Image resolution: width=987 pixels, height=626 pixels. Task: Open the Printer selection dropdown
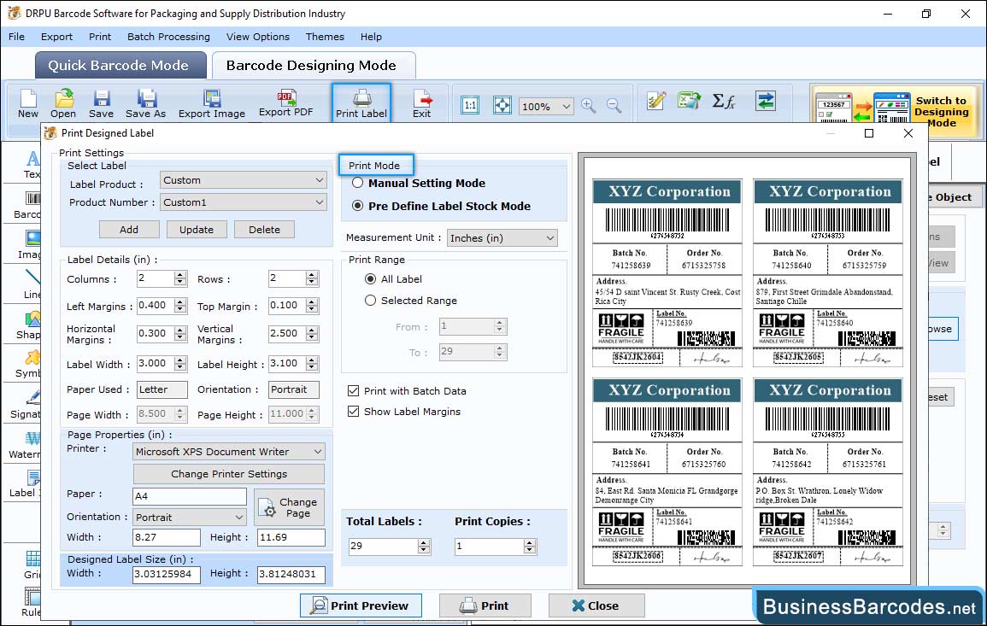[x=228, y=452]
